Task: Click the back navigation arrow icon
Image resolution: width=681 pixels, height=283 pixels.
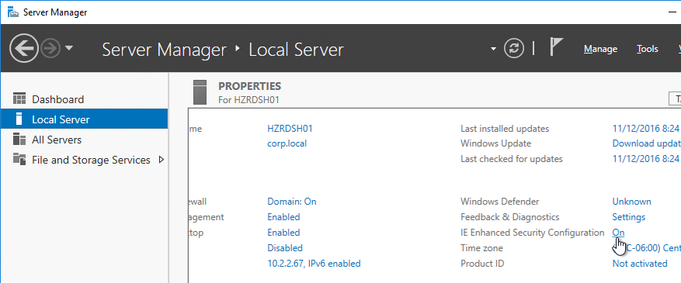Action: click(x=23, y=48)
